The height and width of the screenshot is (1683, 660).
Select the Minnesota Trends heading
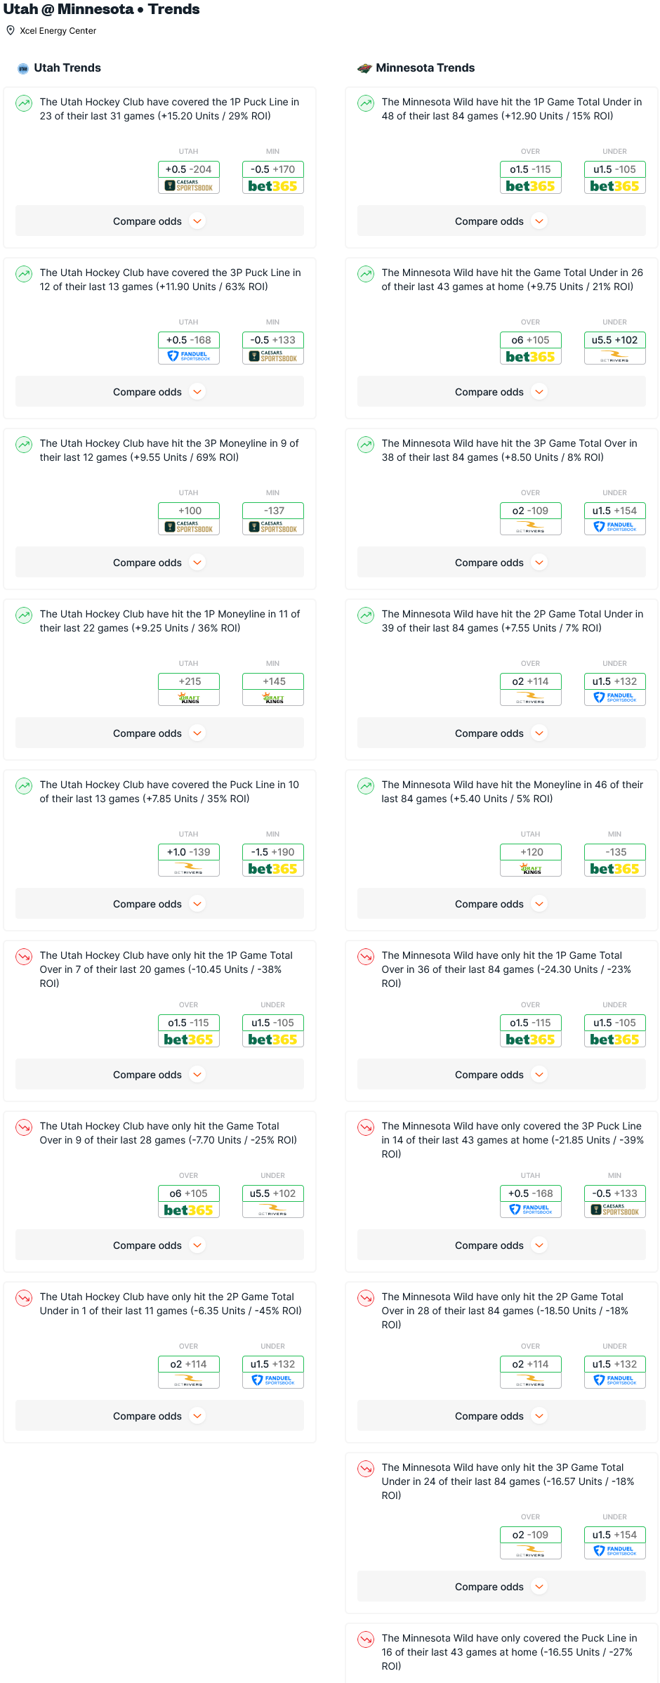425,68
